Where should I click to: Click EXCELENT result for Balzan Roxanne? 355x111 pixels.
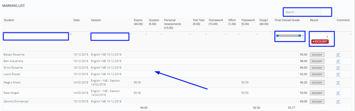(317, 55)
